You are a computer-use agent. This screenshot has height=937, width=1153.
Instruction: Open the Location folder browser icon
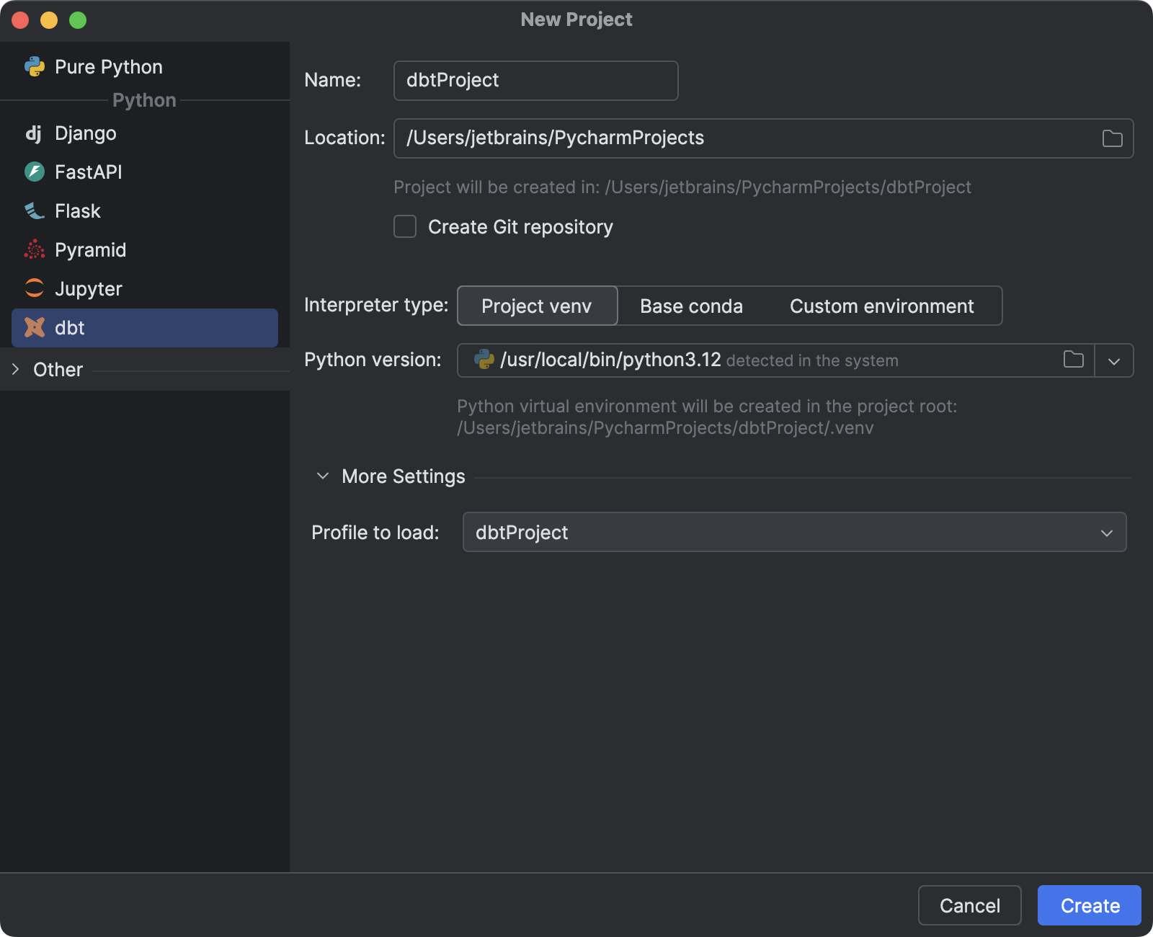click(1111, 138)
